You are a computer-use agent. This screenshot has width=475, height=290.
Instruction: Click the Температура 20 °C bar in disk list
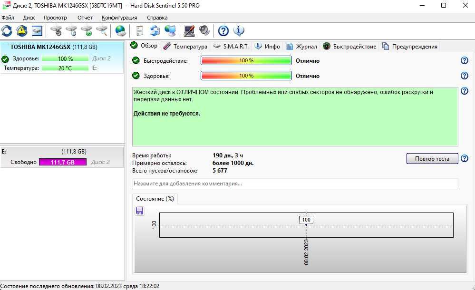pos(65,68)
